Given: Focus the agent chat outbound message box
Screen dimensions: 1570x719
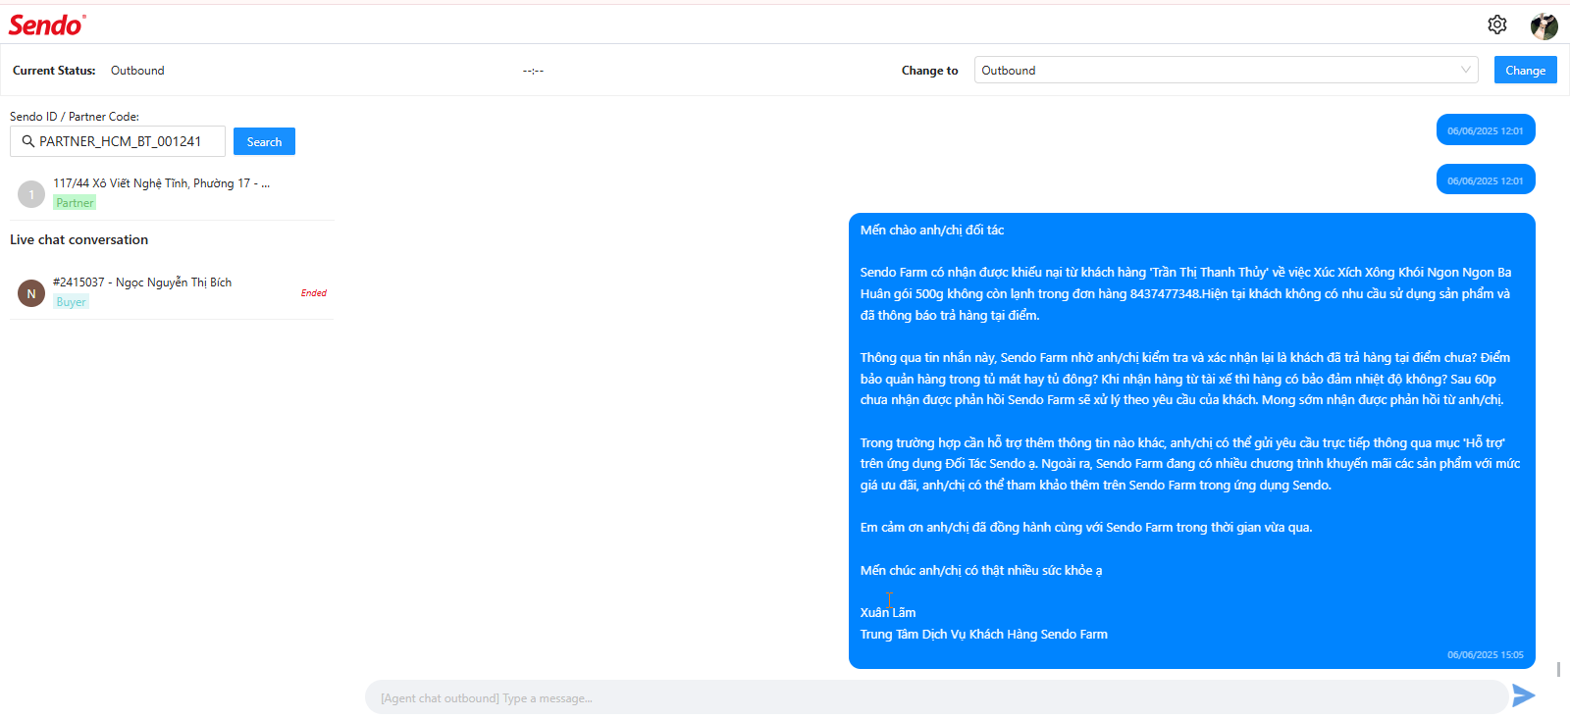Looking at the screenshot, I should pyautogui.click(x=936, y=697).
